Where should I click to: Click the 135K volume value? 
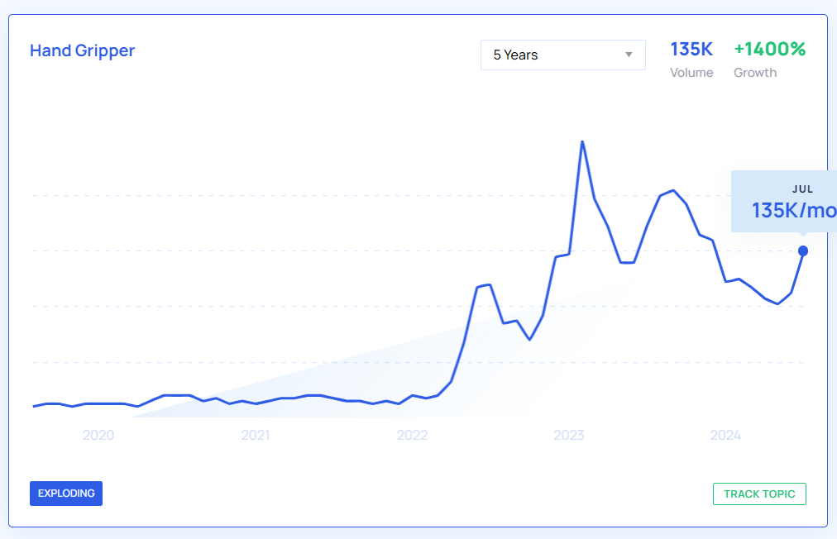click(691, 50)
